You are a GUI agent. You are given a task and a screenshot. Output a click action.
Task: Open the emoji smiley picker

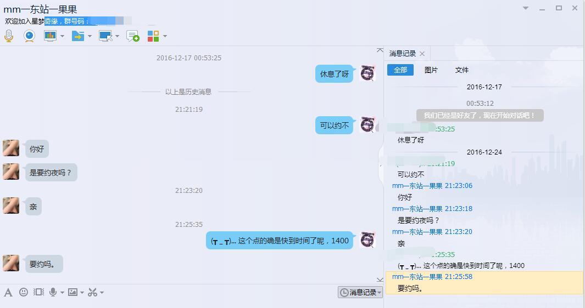[24, 292]
